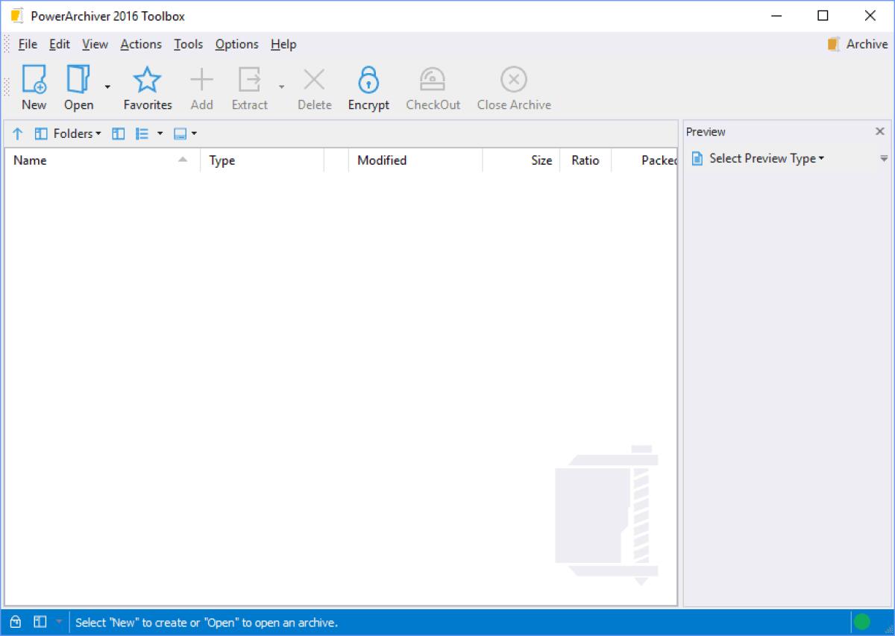Toggle the Folders sidebar view
Screen dimensions: 895x636
coord(118,133)
